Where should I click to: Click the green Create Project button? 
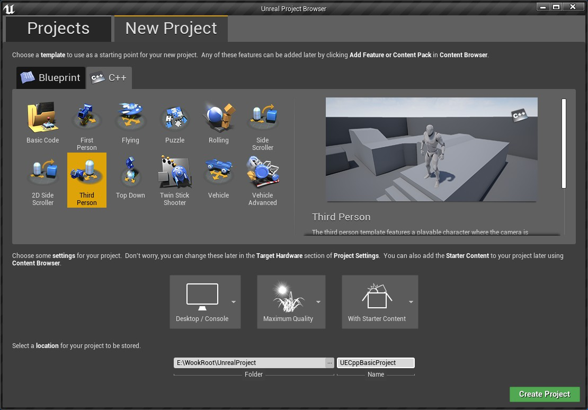pyautogui.click(x=545, y=394)
